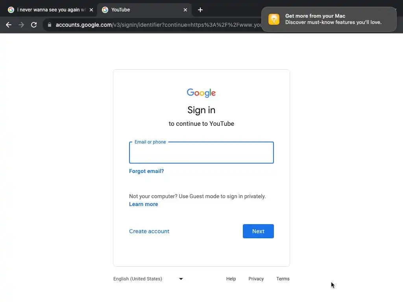
Task: Switch to 'i never wanna see you again' tab
Action: (48, 10)
